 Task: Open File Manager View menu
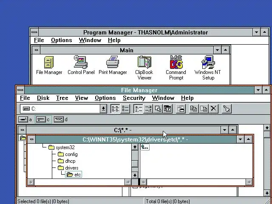(81, 98)
